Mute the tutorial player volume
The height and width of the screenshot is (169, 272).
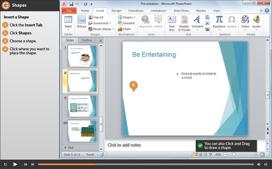259,164
